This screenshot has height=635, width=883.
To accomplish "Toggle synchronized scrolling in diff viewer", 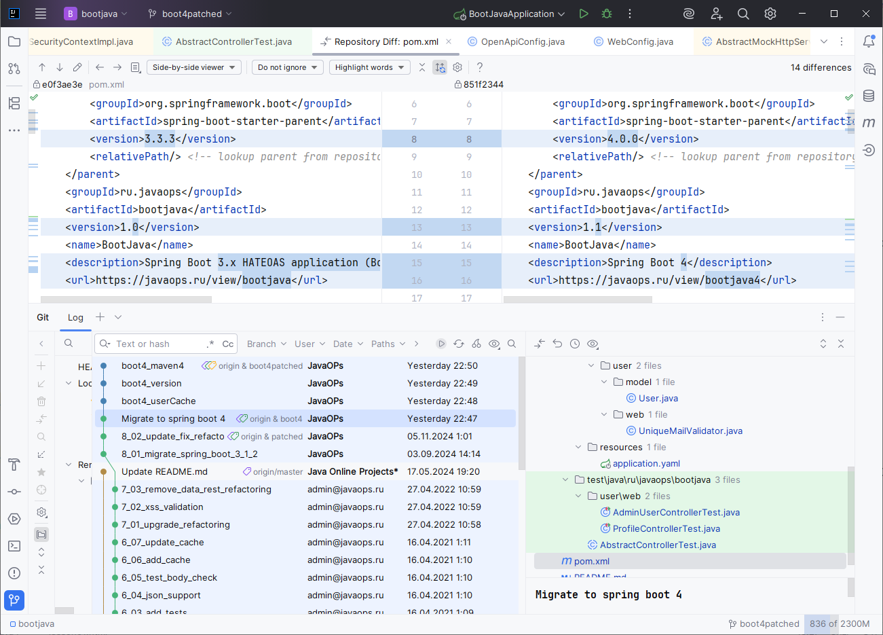I will (x=440, y=67).
